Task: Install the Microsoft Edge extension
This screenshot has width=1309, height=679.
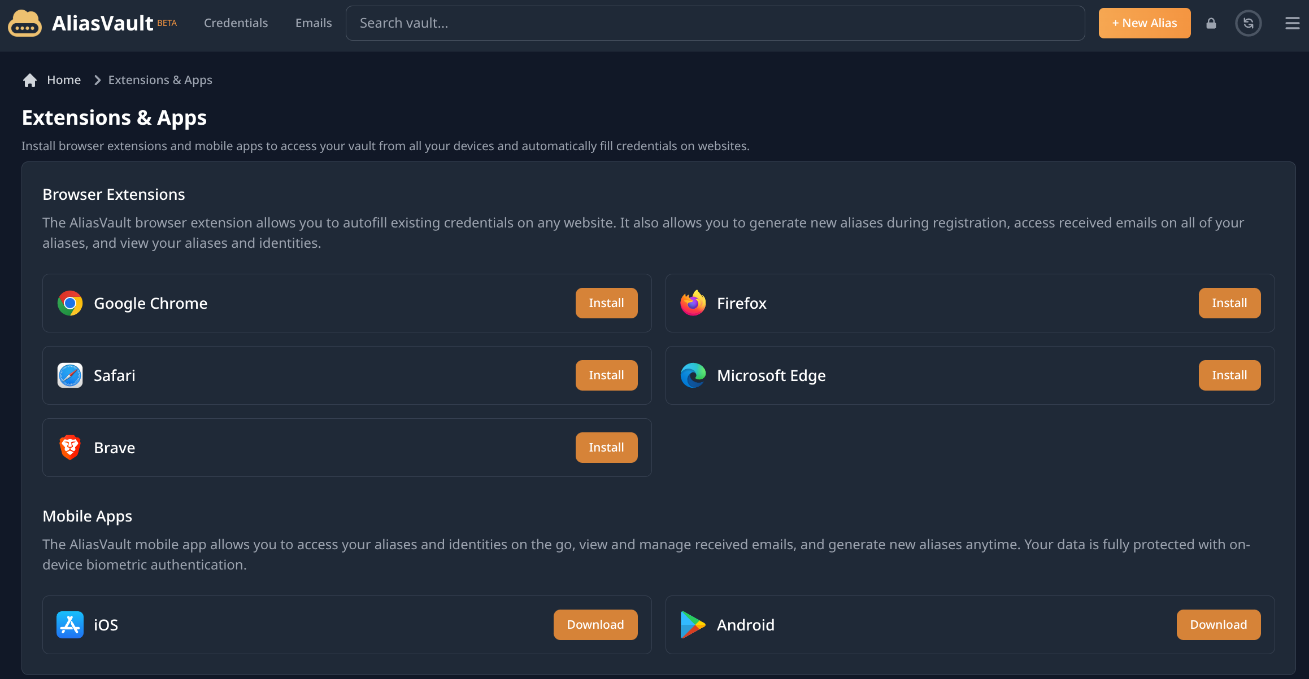Action: 1229,375
